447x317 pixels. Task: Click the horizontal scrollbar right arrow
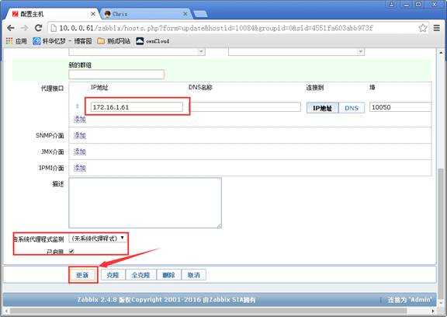point(433,311)
